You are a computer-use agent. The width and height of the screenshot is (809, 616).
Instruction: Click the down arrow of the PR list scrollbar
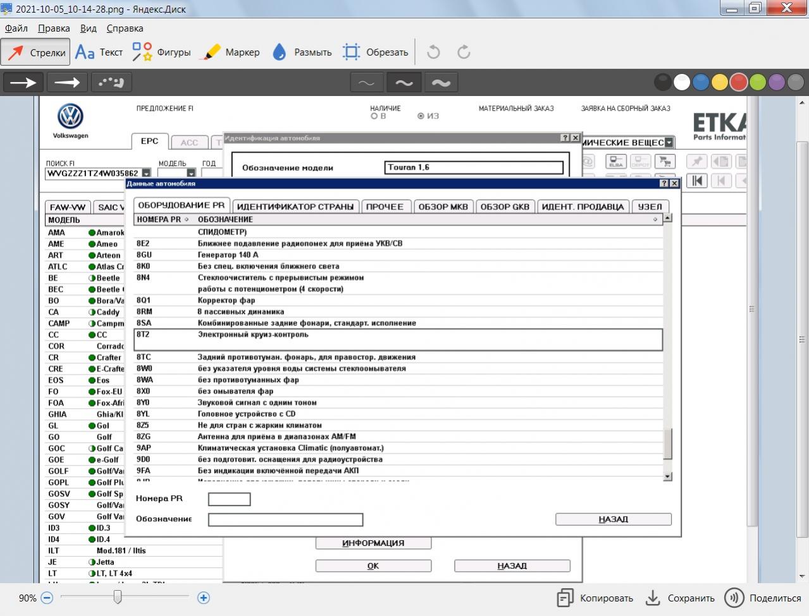[667, 476]
